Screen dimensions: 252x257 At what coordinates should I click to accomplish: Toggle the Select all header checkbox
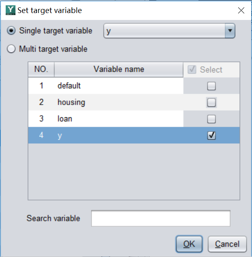(x=191, y=70)
